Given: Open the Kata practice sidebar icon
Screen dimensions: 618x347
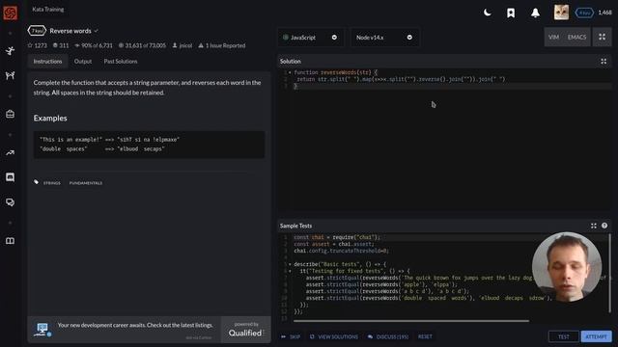Looking at the screenshot, I should click(x=11, y=50).
